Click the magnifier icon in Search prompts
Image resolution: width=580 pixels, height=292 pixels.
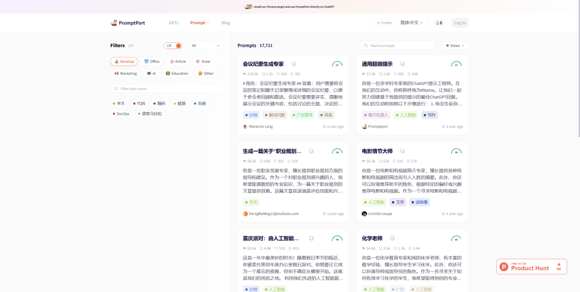tap(366, 45)
